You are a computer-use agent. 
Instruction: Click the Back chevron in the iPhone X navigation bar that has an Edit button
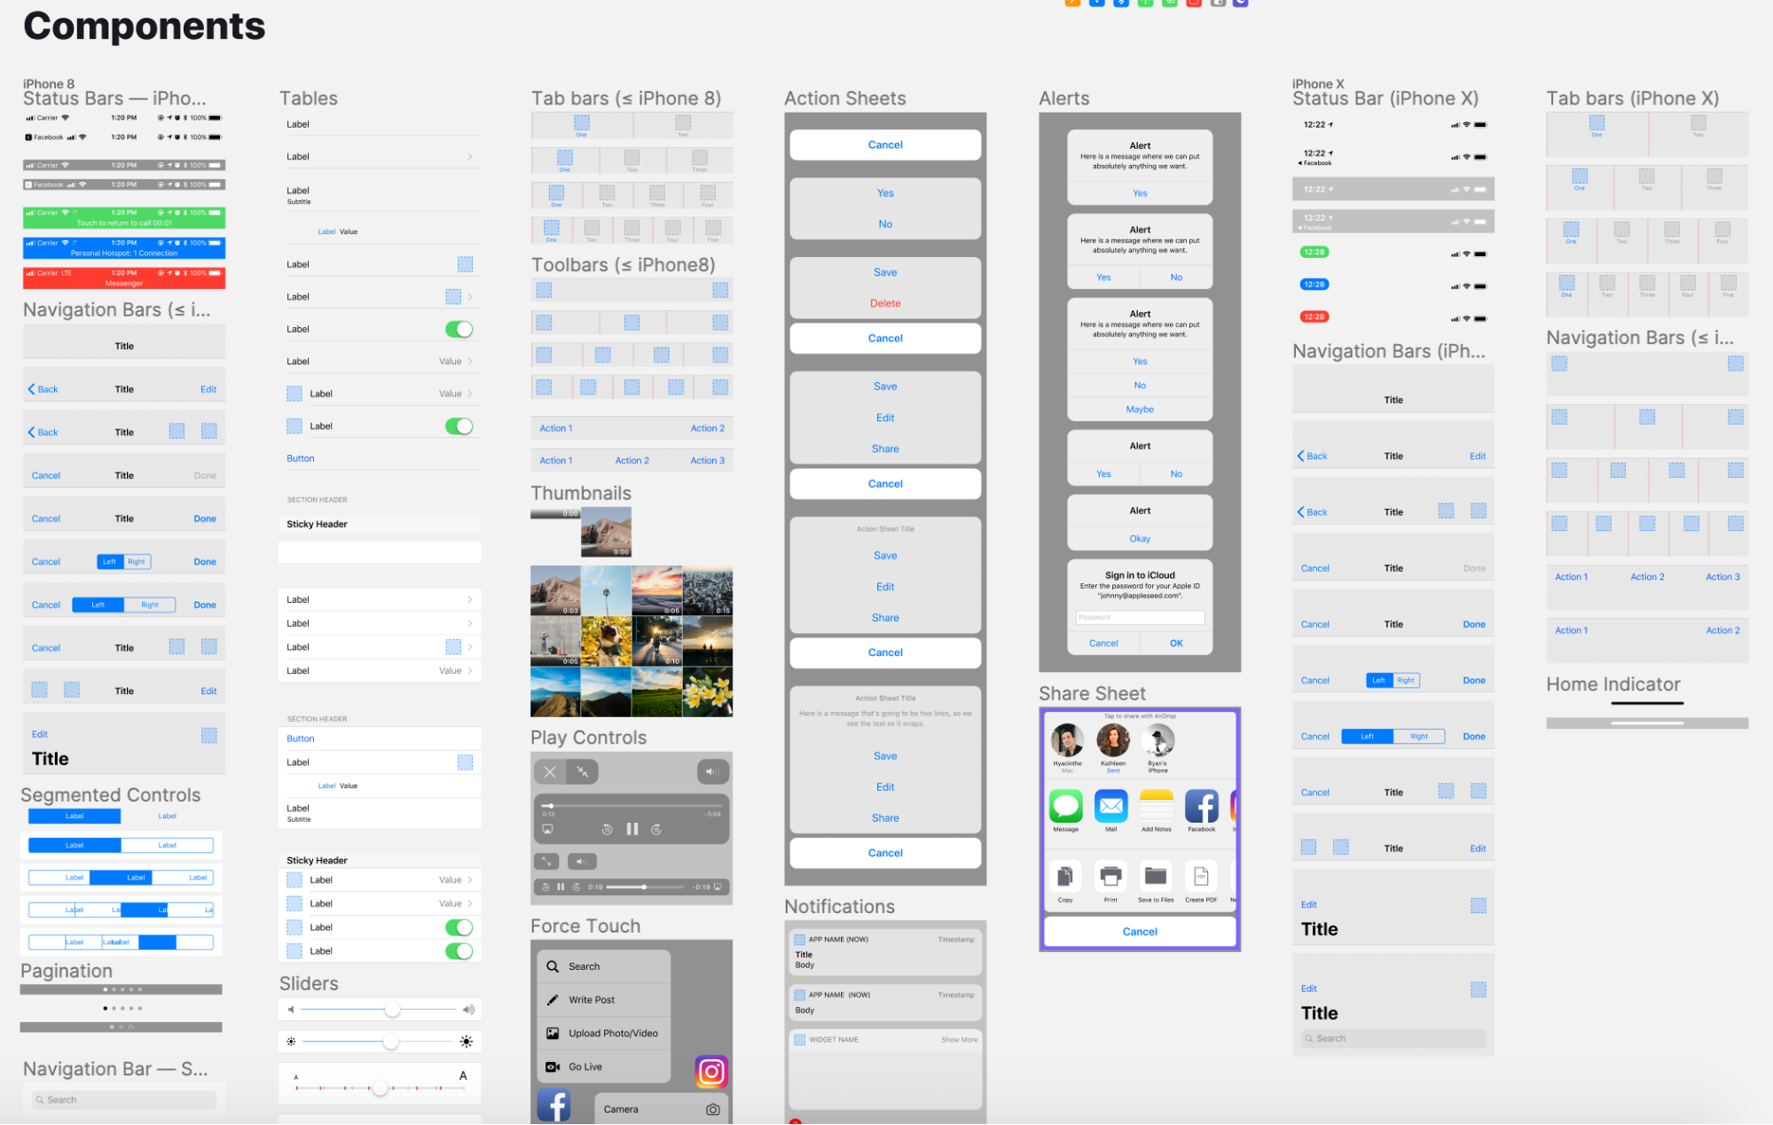click(1301, 456)
